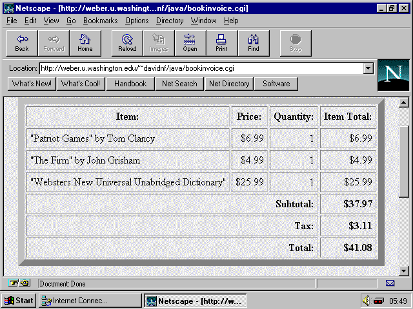Reload the current page
This screenshot has width=413, height=309.
127,43
